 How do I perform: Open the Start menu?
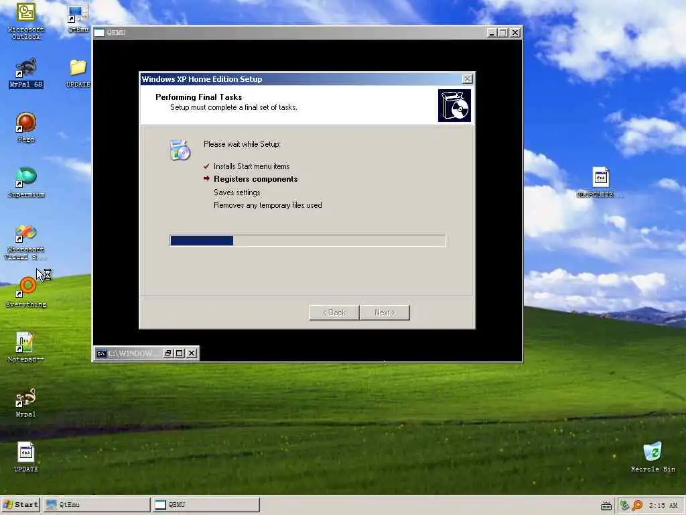point(21,505)
